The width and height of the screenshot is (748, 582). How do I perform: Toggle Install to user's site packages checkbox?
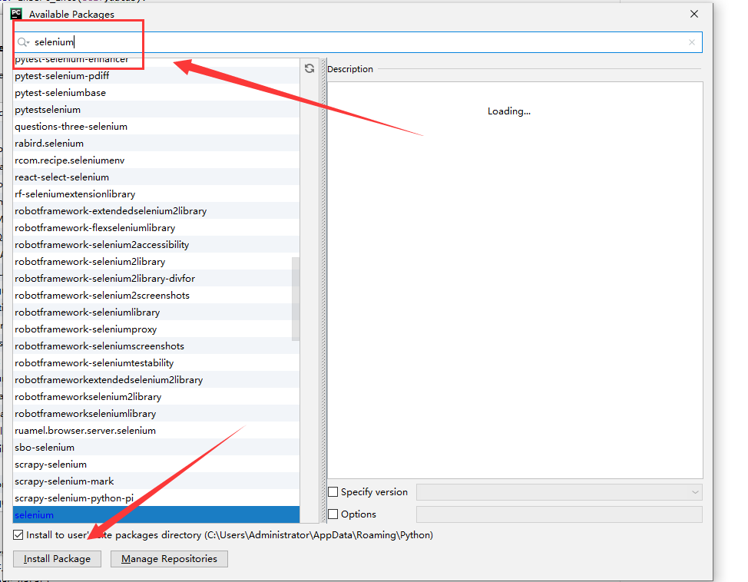(18, 534)
